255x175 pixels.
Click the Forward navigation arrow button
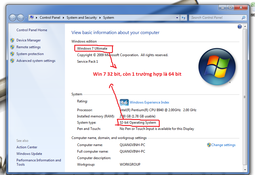[x=20, y=18]
